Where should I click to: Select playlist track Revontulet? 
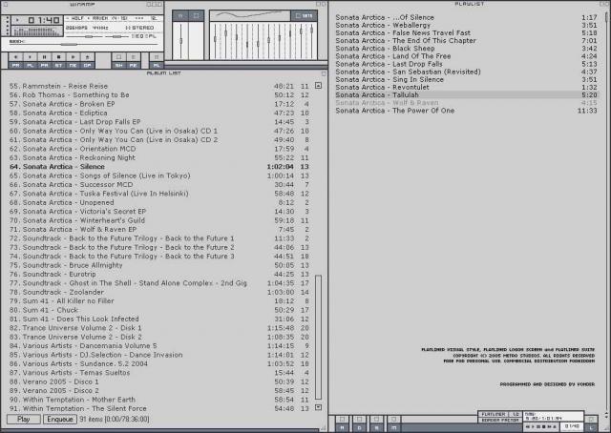click(x=467, y=87)
